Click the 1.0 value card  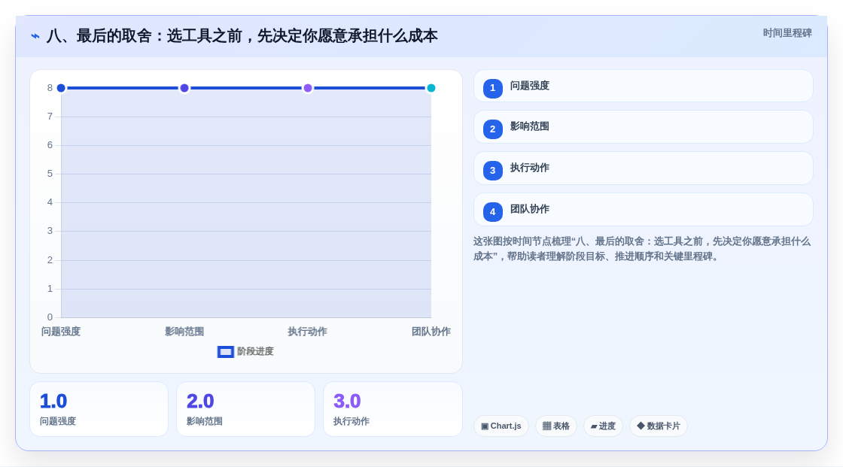tap(99, 409)
